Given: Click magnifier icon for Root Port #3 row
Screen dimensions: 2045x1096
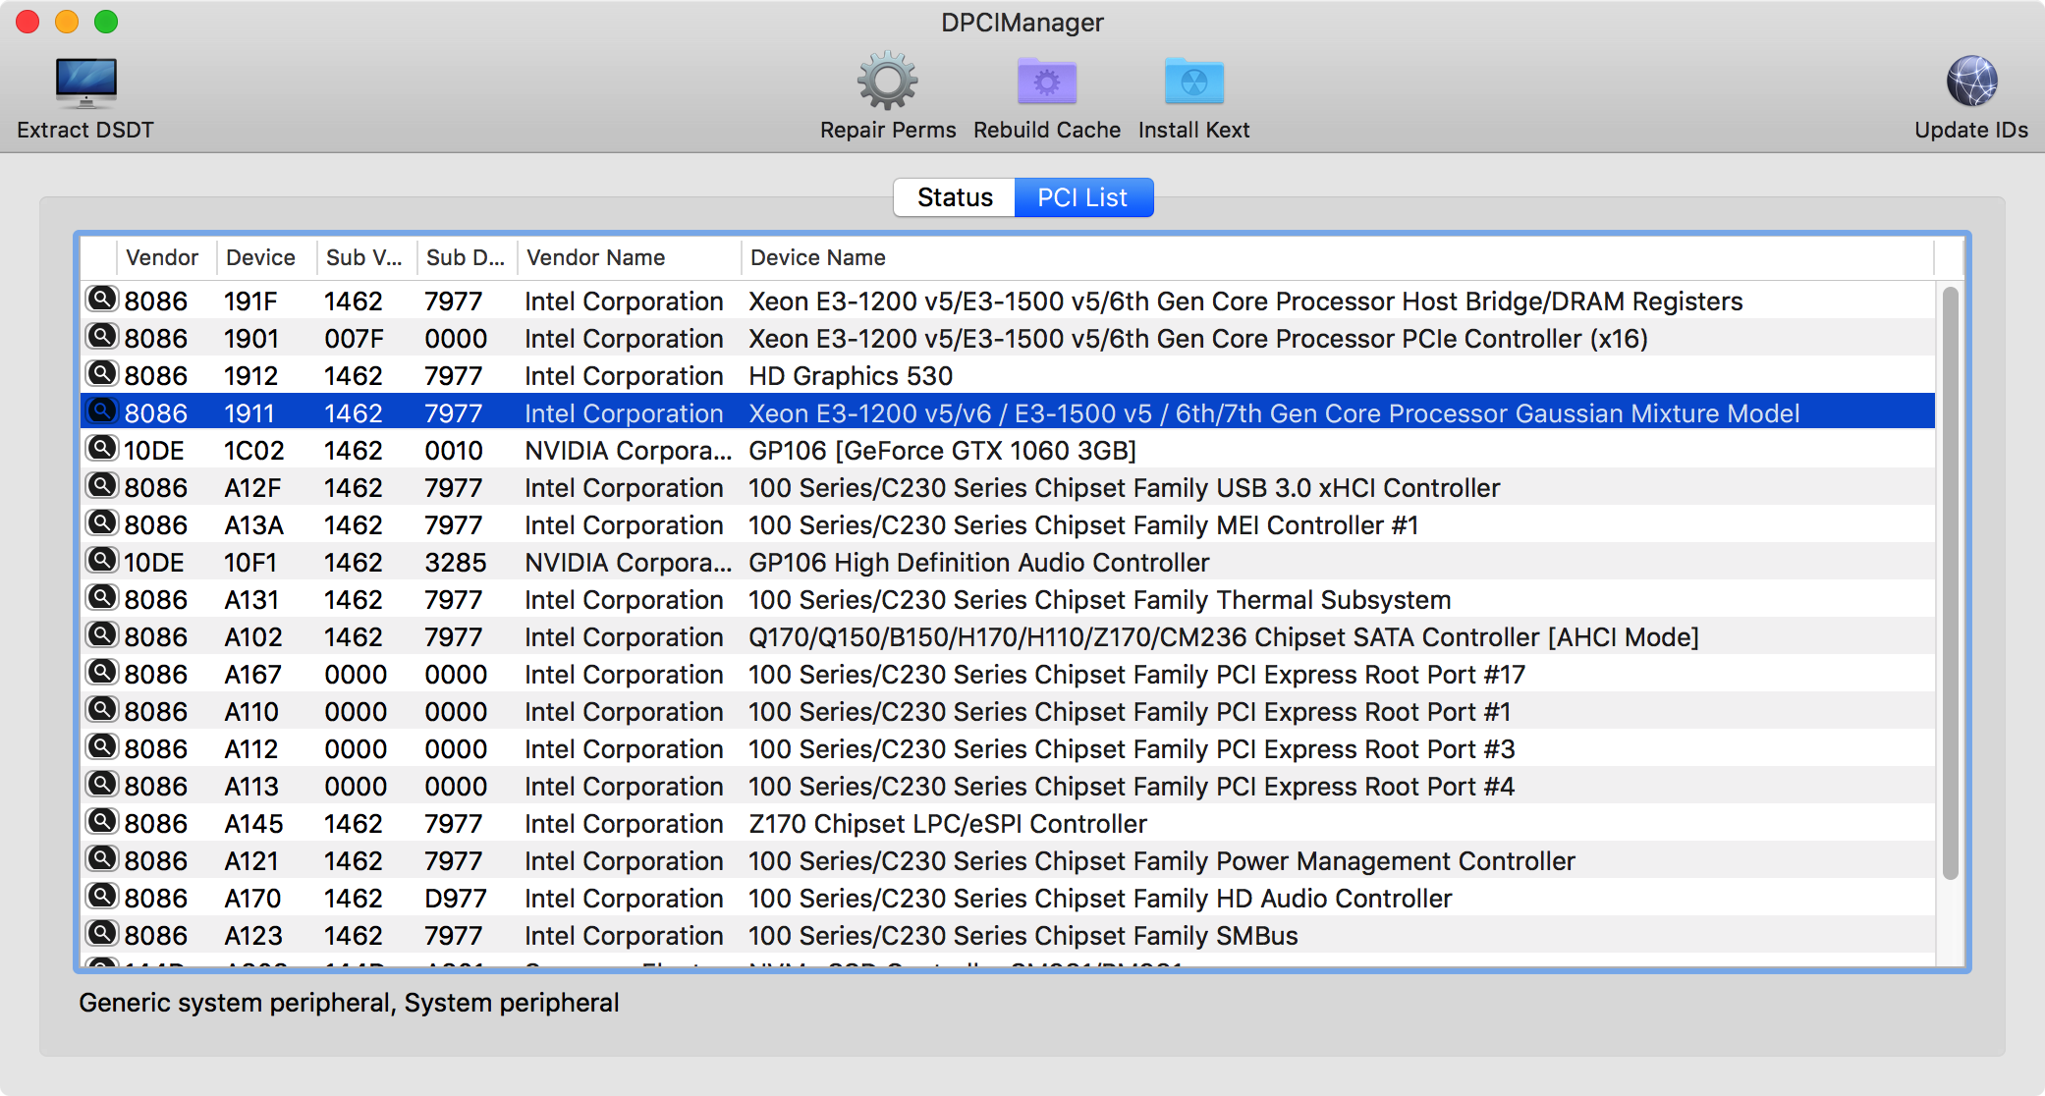Looking at the screenshot, I should click(101, 746).
